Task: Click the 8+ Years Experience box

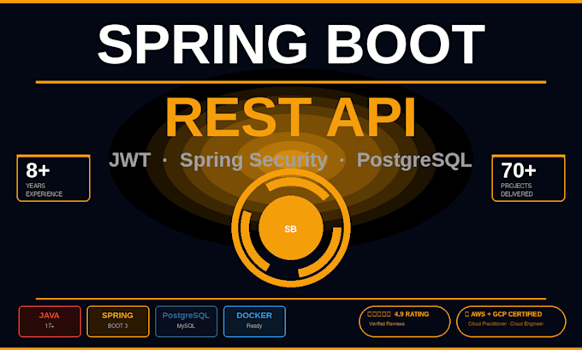Action: coord(53,178)
